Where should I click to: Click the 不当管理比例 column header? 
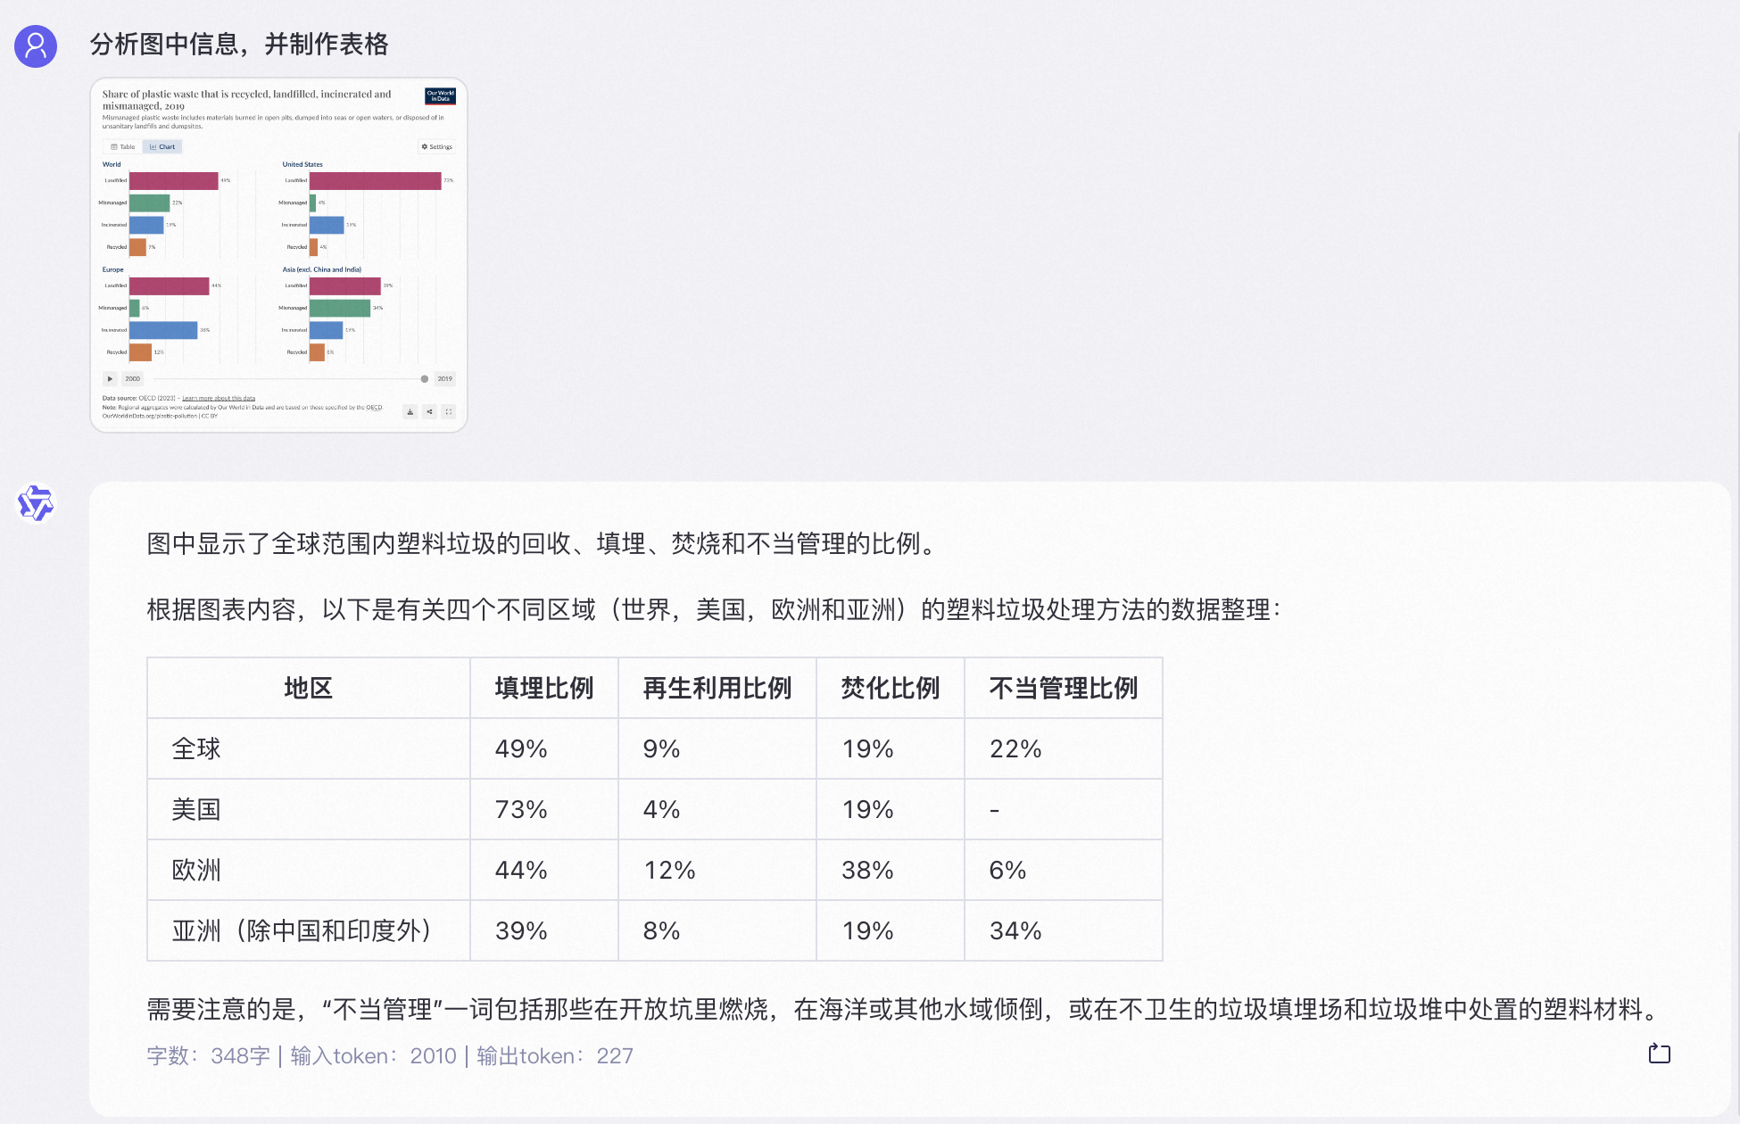pos(1063,688)
